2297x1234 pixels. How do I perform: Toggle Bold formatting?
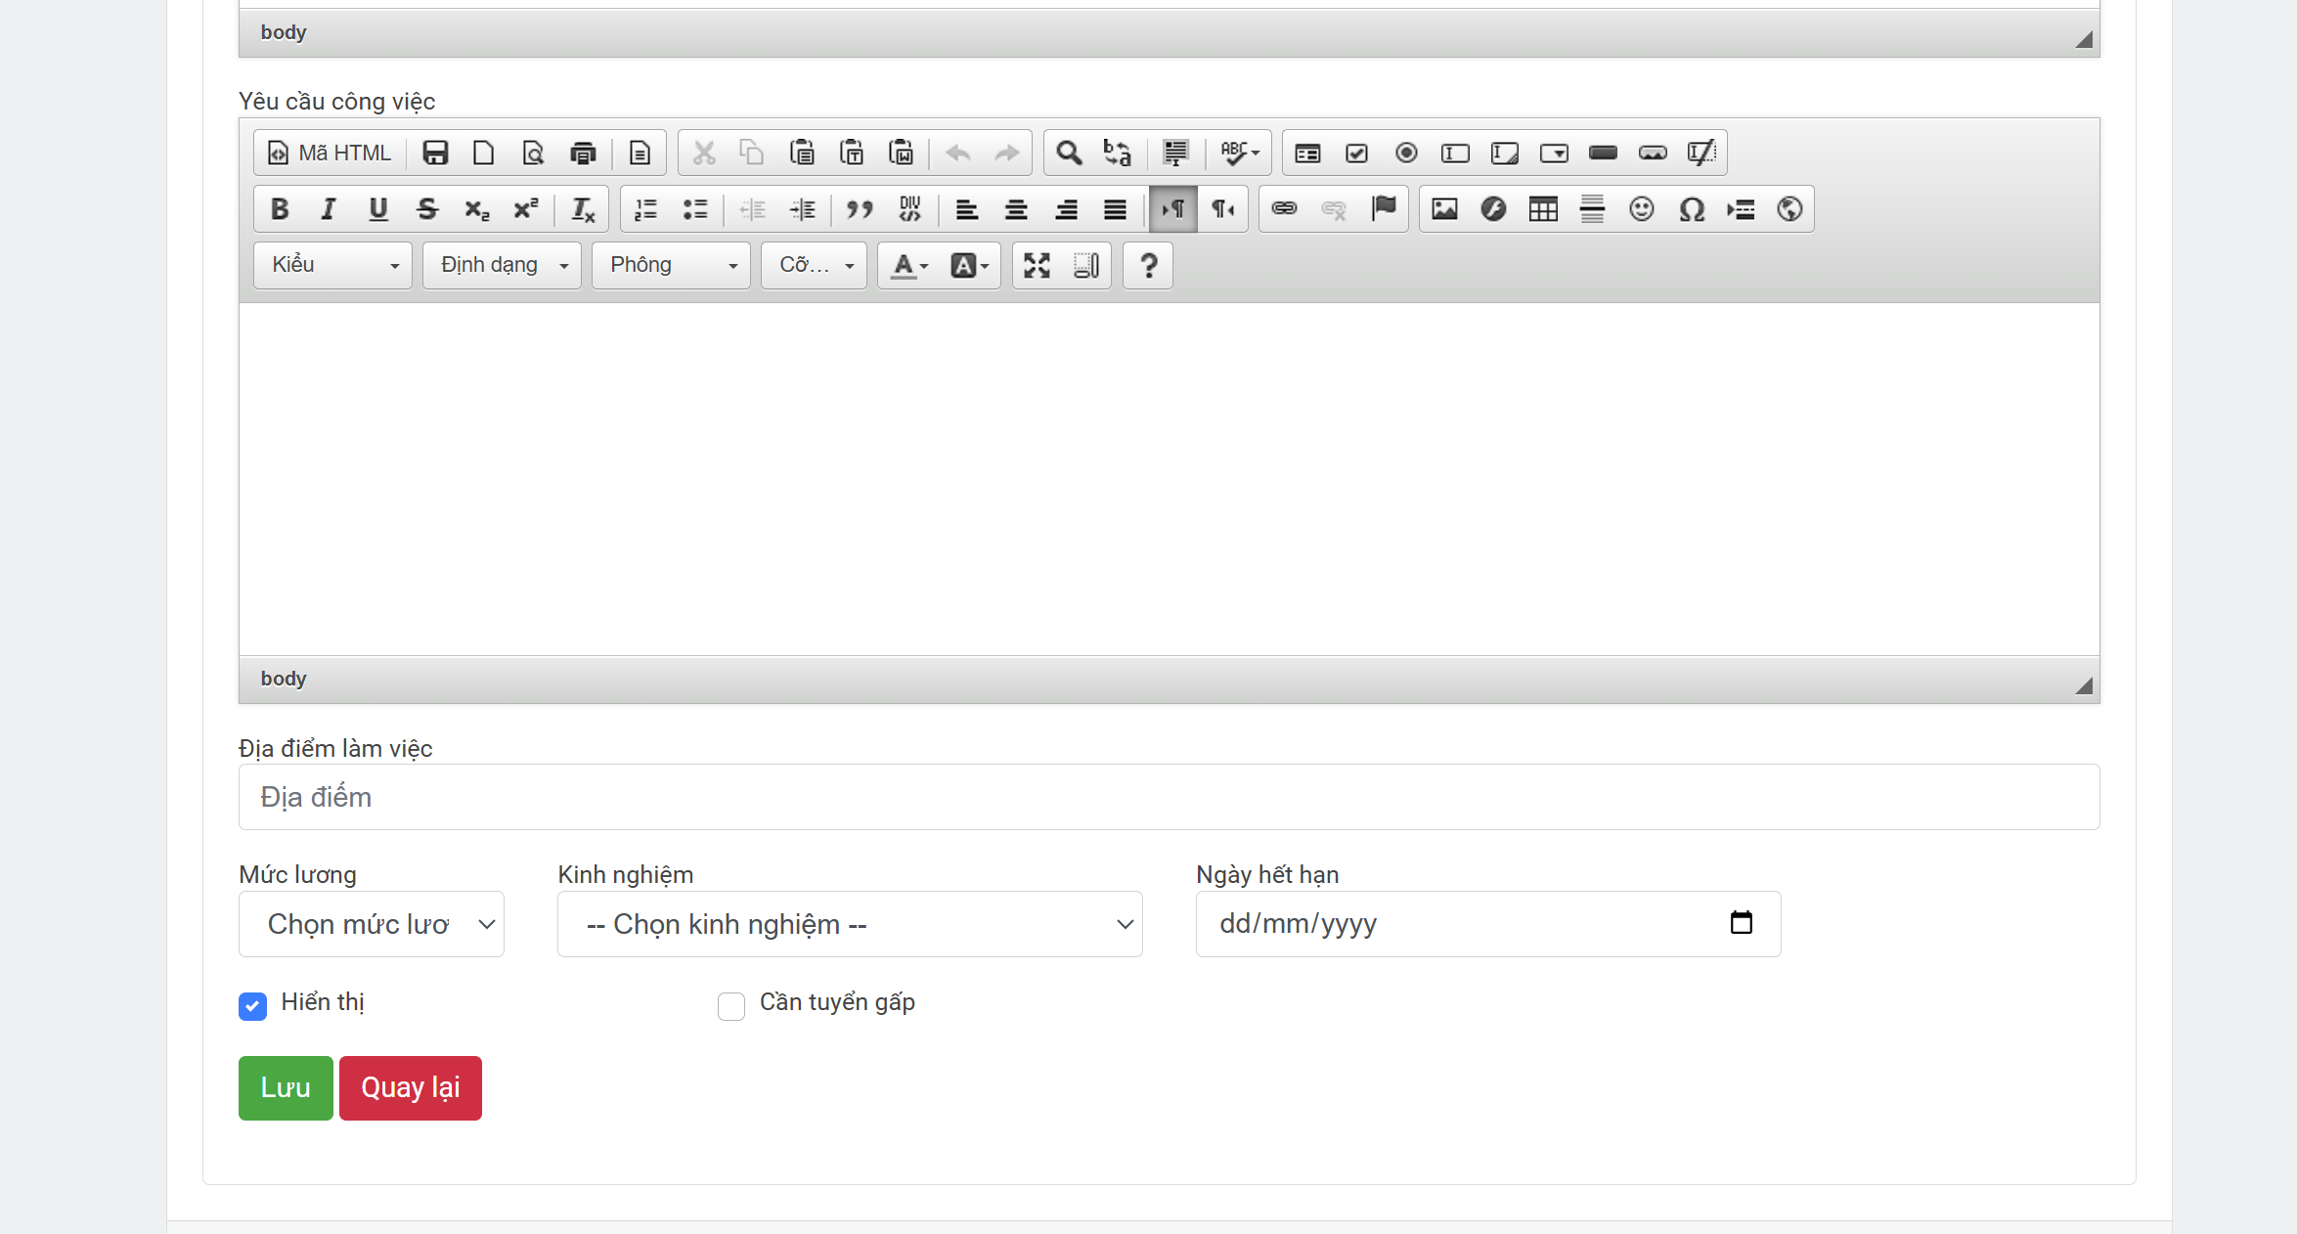click(x=280, y=209)
